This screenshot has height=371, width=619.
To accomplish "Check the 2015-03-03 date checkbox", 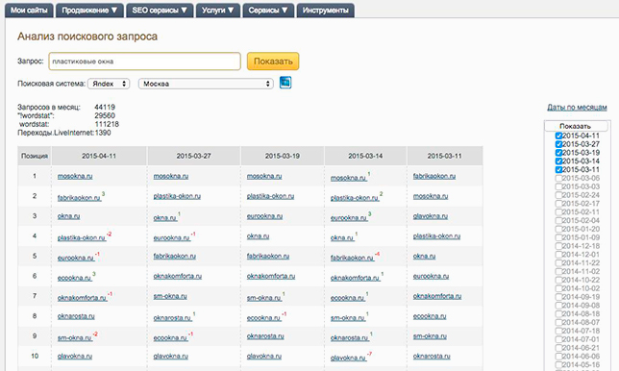I will coord(558,186).
